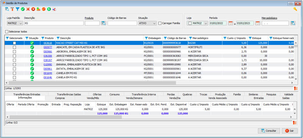Image resolution: width=303 pixels, height=138 pixels.
Task: Select checkbox for BANANA EMBALAGEM PLASTICA row
Action: 14,64
